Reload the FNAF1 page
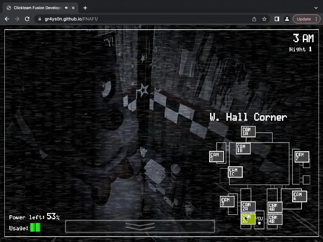This screenshot has height=242, width=323. [27, 19]
